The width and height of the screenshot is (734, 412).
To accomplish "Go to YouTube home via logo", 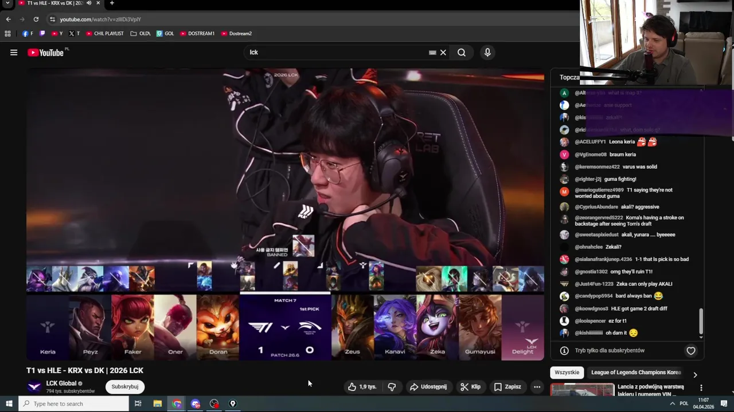I will (x=45, y=53).
